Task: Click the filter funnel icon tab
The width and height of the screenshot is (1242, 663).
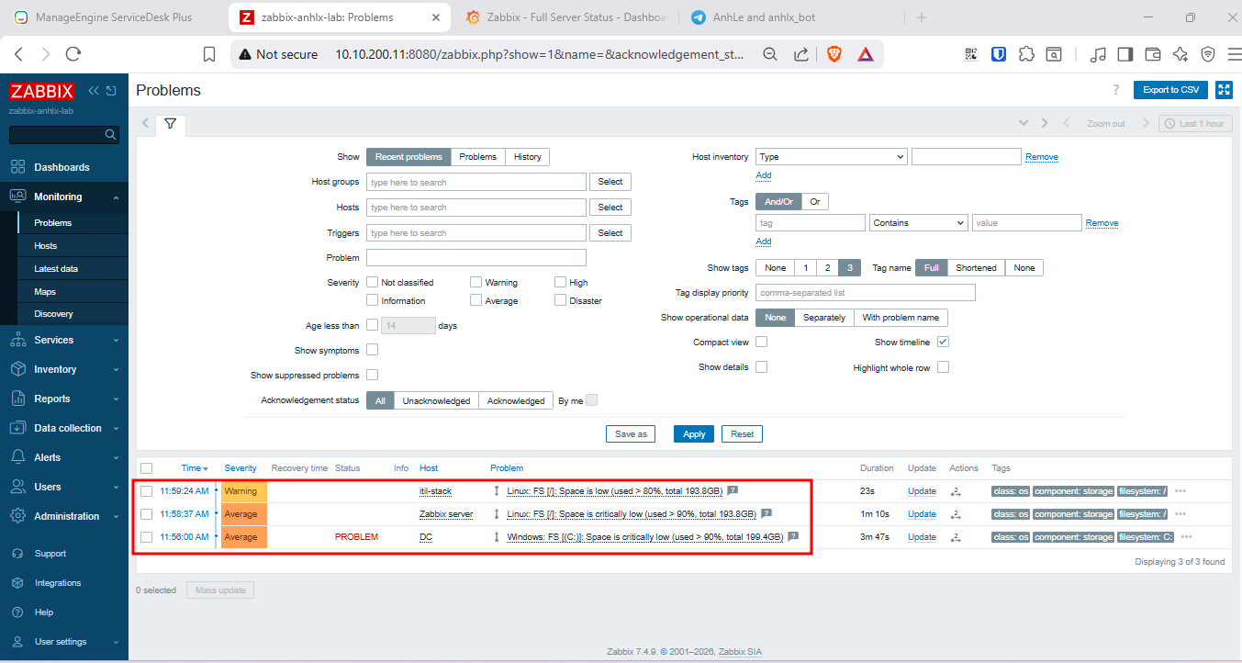Action: coord(170,123)
